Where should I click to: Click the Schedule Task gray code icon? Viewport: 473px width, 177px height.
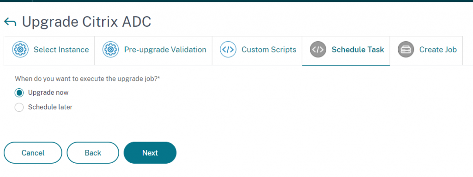[x=318, y=50]
